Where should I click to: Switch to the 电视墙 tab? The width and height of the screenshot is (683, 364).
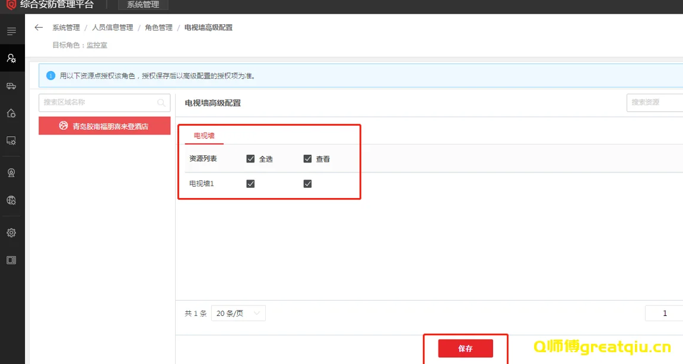(x=203, y=136)
